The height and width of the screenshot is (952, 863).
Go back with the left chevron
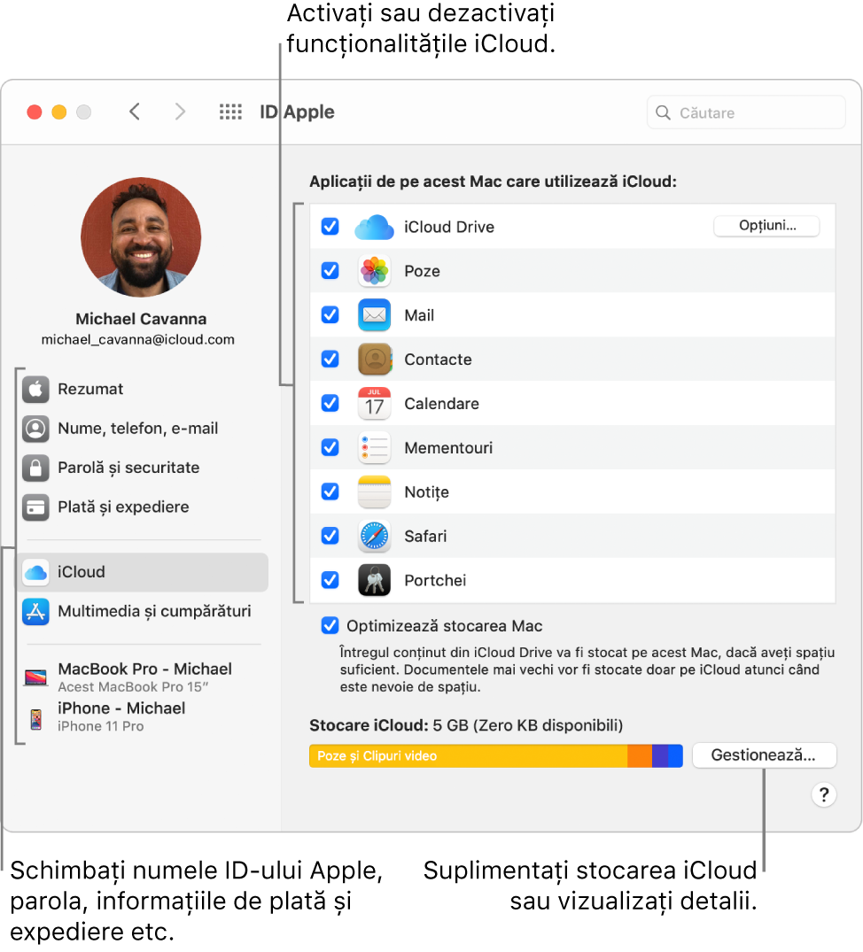coord(135,112)
